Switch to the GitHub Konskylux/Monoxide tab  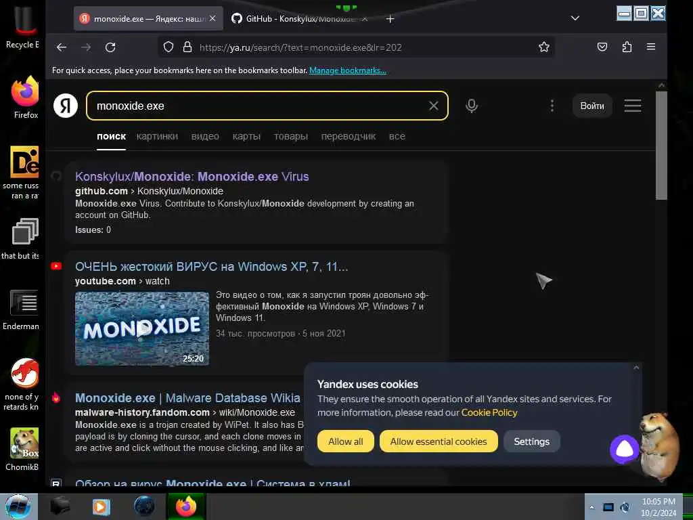tap(300, 18)
